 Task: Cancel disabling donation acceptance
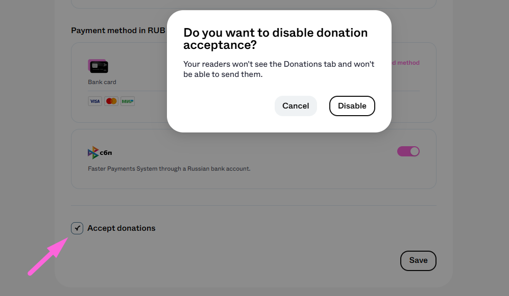click(x=296, y=106)
